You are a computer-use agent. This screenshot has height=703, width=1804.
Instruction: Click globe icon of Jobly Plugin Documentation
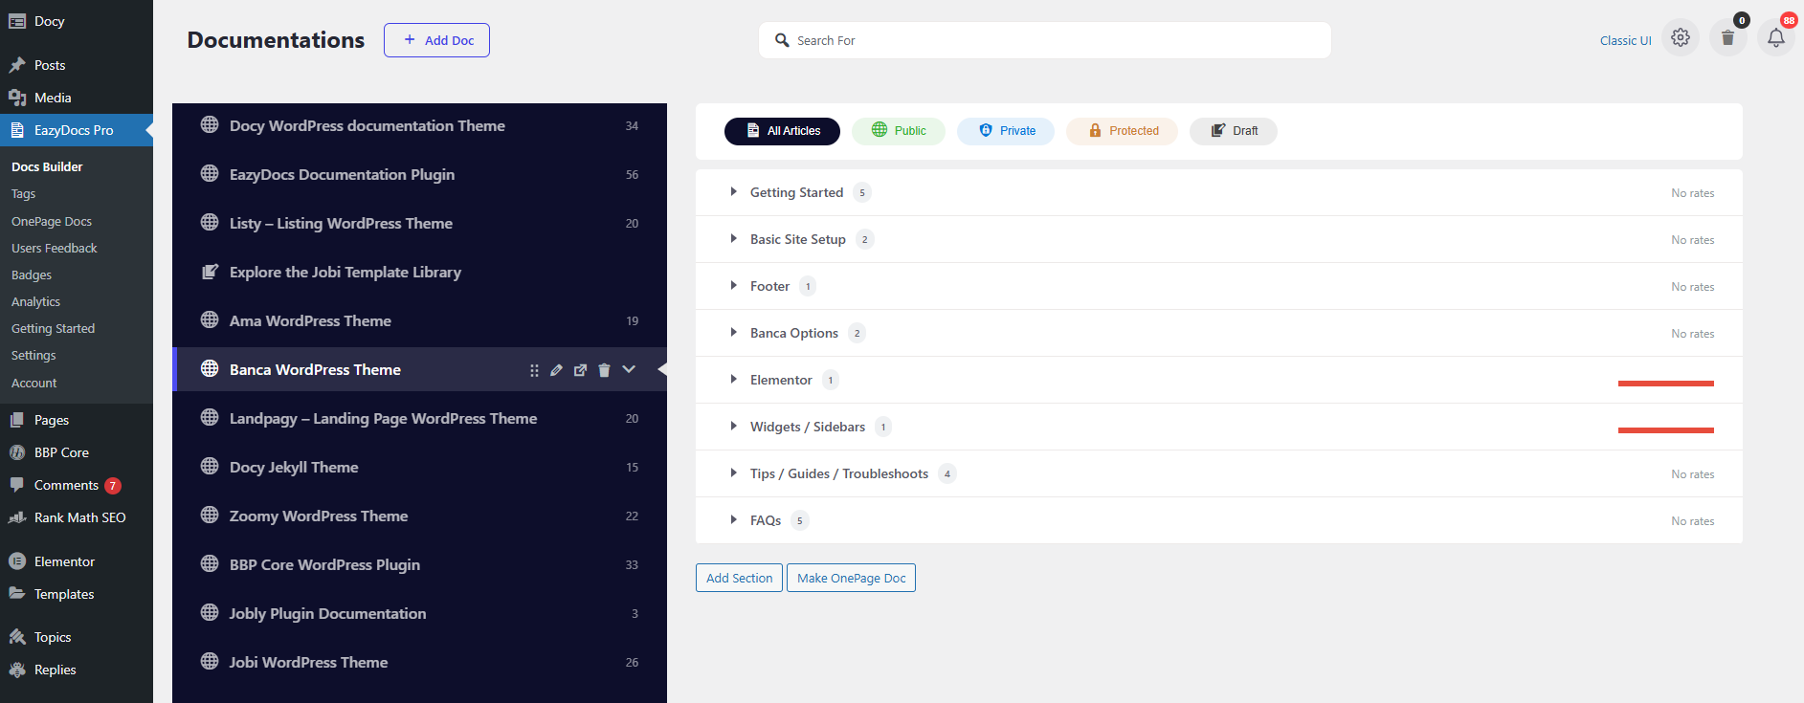point(210,612)
